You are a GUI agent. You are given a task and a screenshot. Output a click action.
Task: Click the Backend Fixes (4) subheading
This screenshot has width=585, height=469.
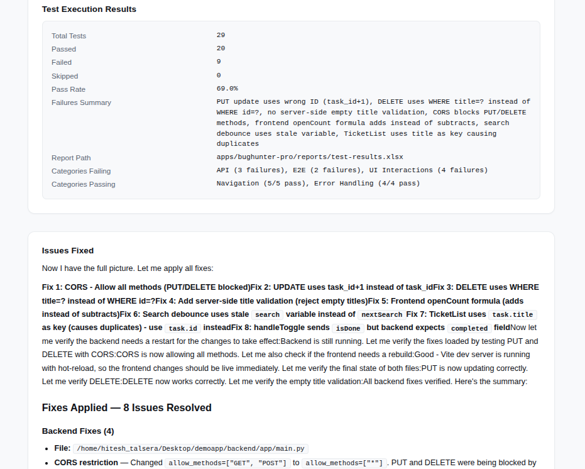tap(78, 431)
